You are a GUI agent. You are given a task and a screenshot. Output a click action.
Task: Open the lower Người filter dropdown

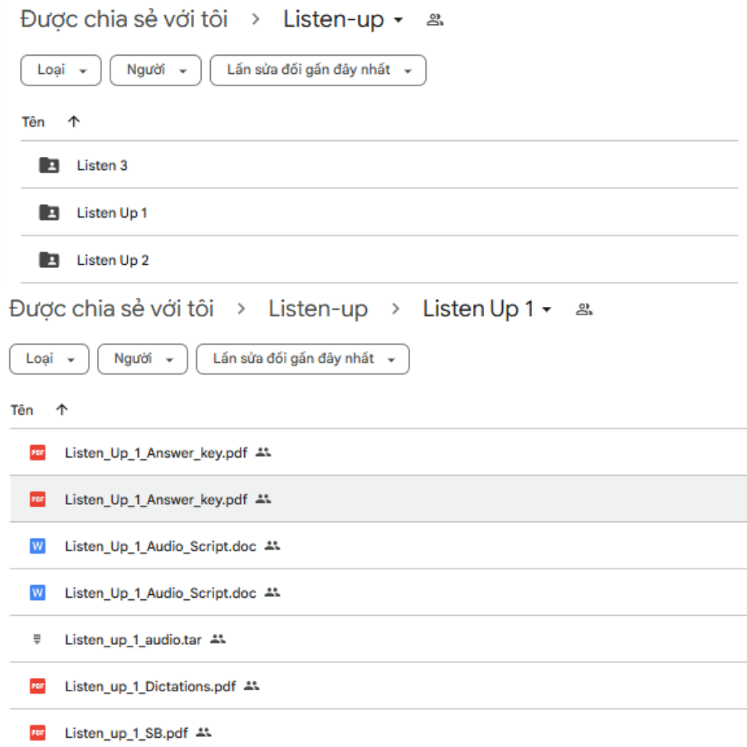pos(143,359)
